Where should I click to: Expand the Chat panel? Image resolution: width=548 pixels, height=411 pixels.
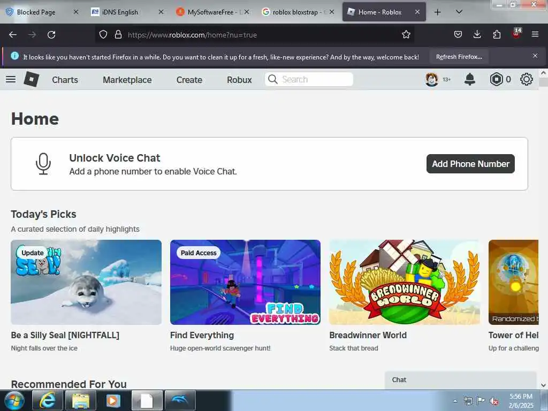[x=461, y=380]
